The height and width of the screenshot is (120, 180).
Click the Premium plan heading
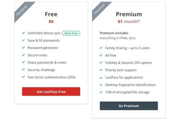129,14
